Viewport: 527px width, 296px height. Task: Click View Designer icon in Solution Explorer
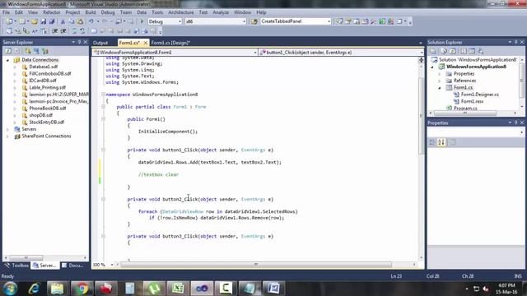[472, 51]
